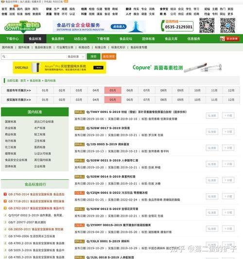Click the magnifier icon inside the search box
The height and width of the screenshot is (259, 243).
tap(4, 56)
